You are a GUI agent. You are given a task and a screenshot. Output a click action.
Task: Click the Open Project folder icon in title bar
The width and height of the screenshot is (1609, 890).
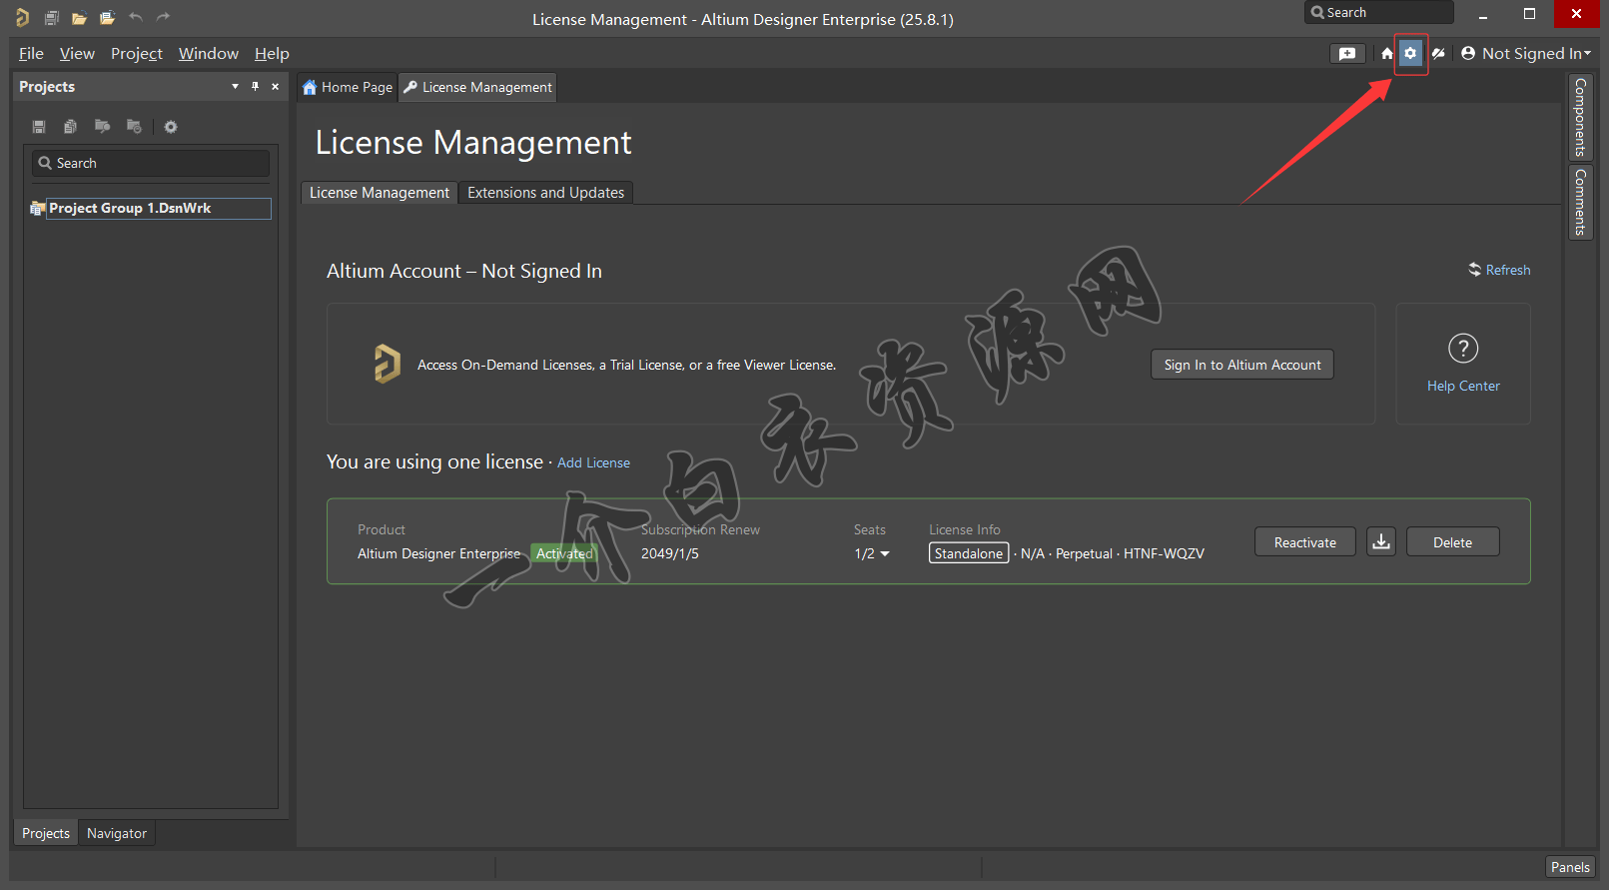coord(79,18)
